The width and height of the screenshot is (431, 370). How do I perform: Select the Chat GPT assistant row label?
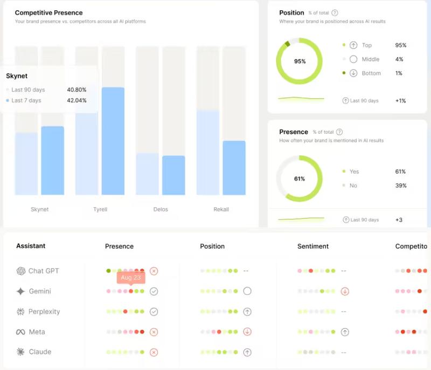tap(44, 271)
